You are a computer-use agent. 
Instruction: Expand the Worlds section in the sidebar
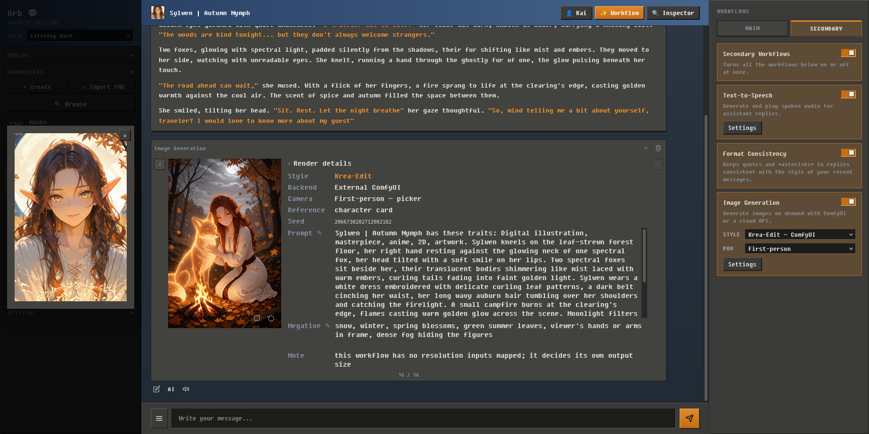click(71, 55)
